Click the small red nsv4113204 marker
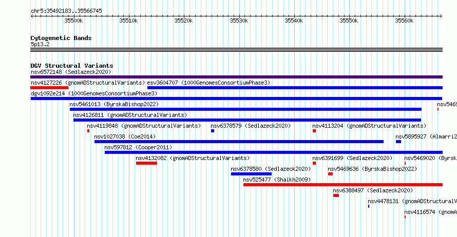The width and height of the screenshot is (457, 237). click(x=314, y=131)
